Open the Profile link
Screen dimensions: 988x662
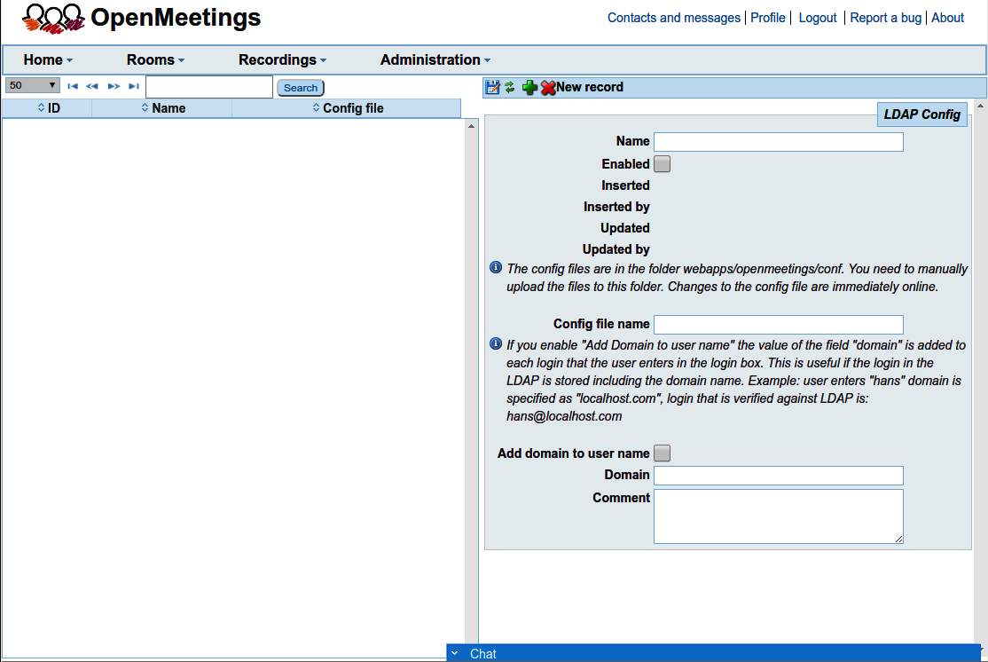tap(767, 18)
